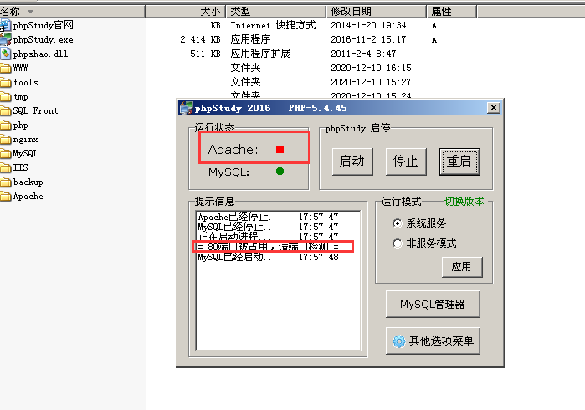Click the green MySQL status indicator
The width and height of the screenshot is (585, 410).
point(280,172)
